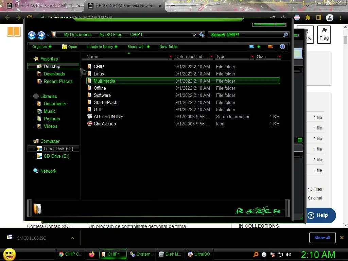The height and width of the screenshot is (261, 348).
Task: Open a new browser tab
Action: 173,6
